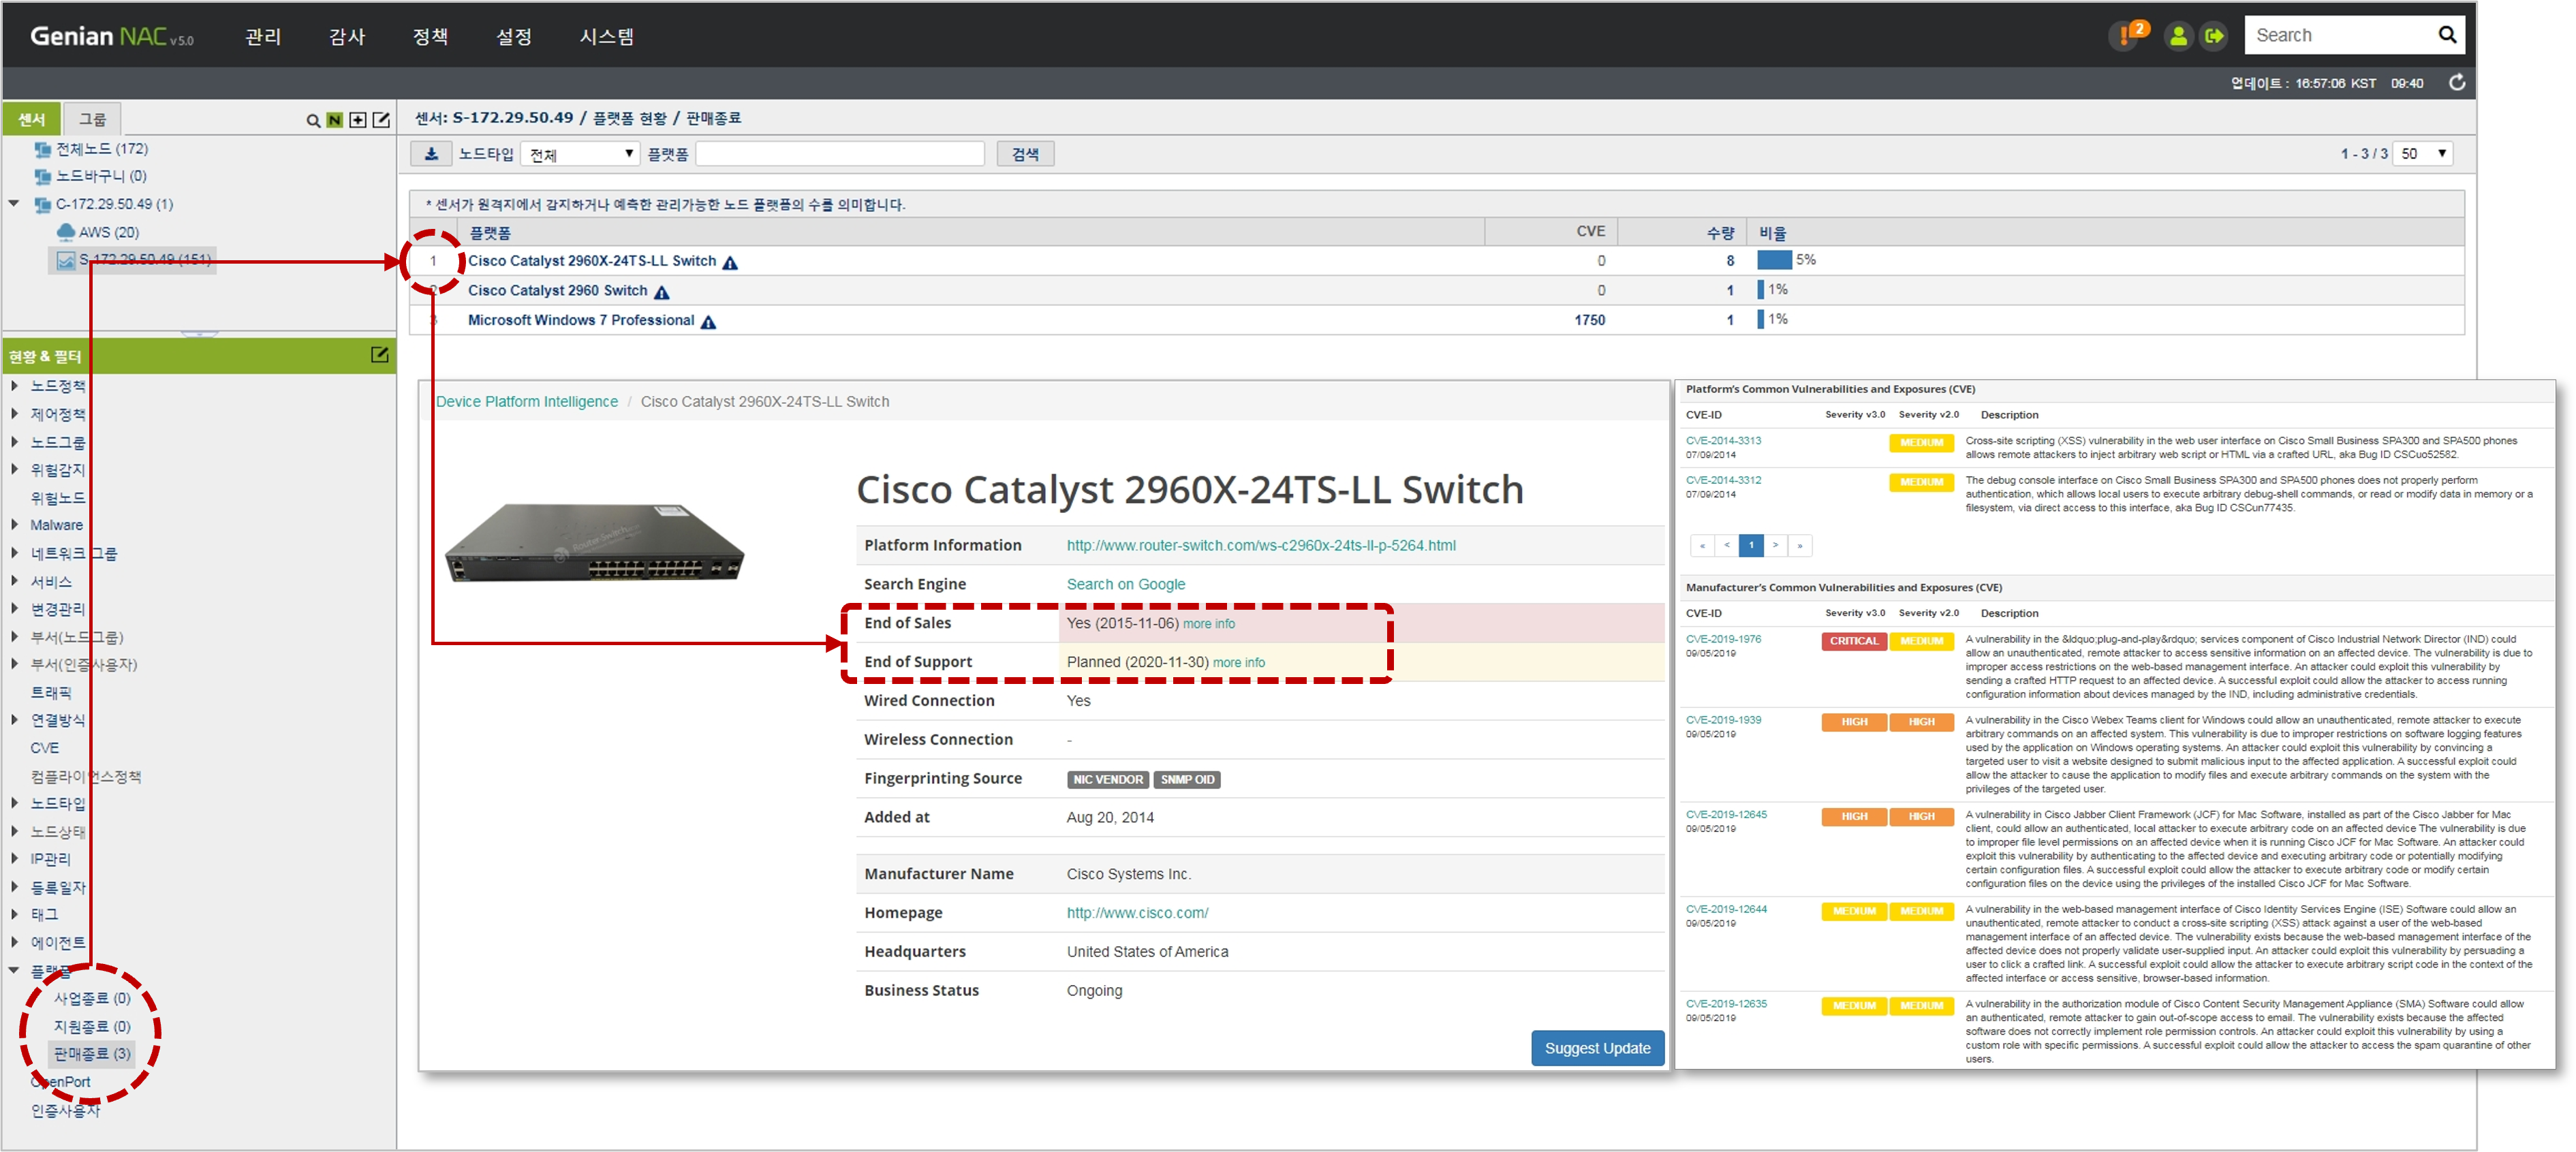Expand the 노드정책 filter category
This screenshot has height=1152, width=2576.
(x=14, y=386)
